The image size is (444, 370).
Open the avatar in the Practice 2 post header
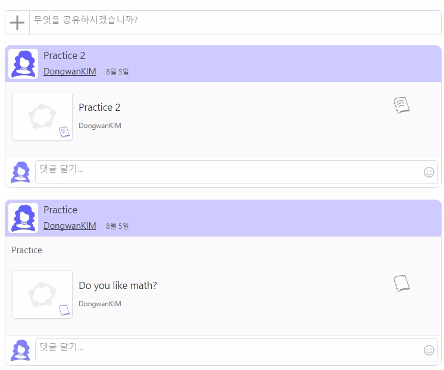point(23,64)
